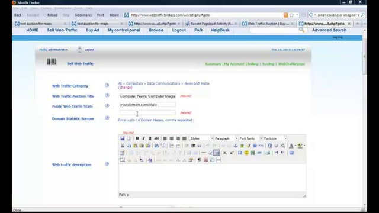Click the editor Save icon
Image resolution: width=379 pixels, height=213 pixels.
tap(123, 138)
